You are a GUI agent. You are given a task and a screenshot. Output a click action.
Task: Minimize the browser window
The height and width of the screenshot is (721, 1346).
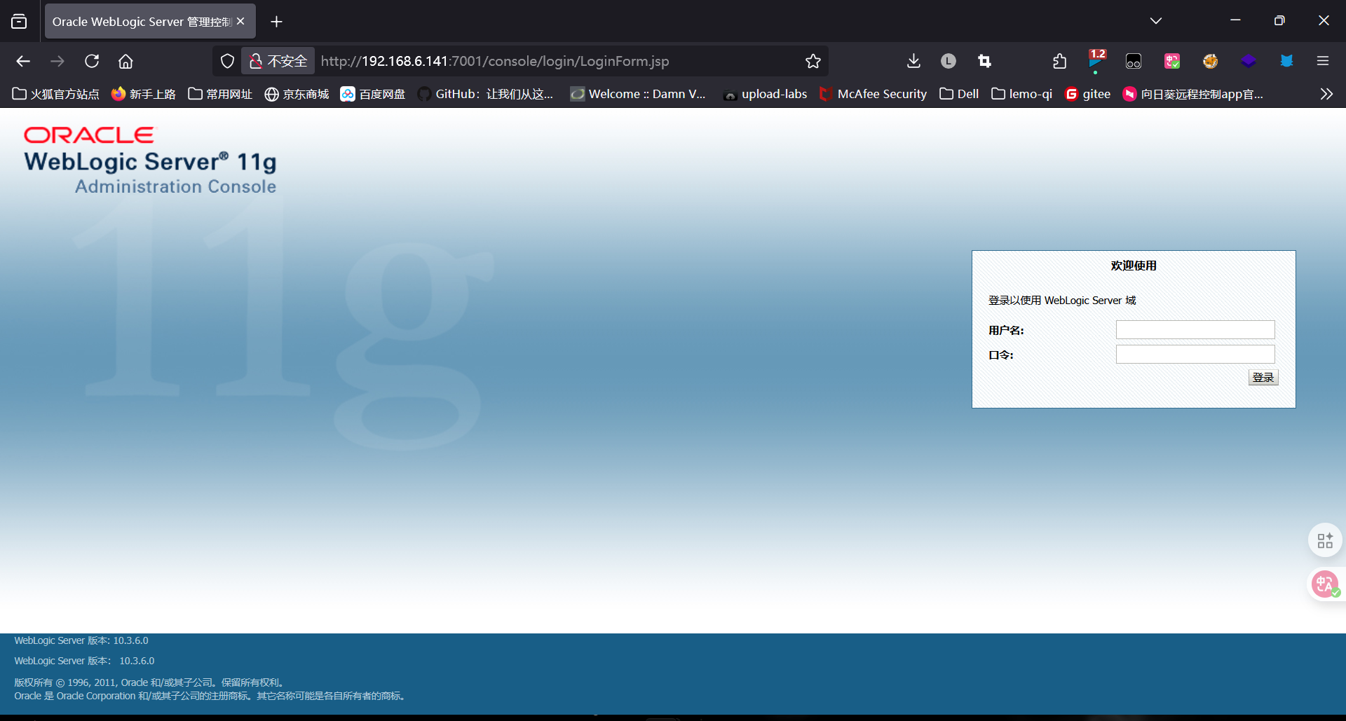[1235, 21]
